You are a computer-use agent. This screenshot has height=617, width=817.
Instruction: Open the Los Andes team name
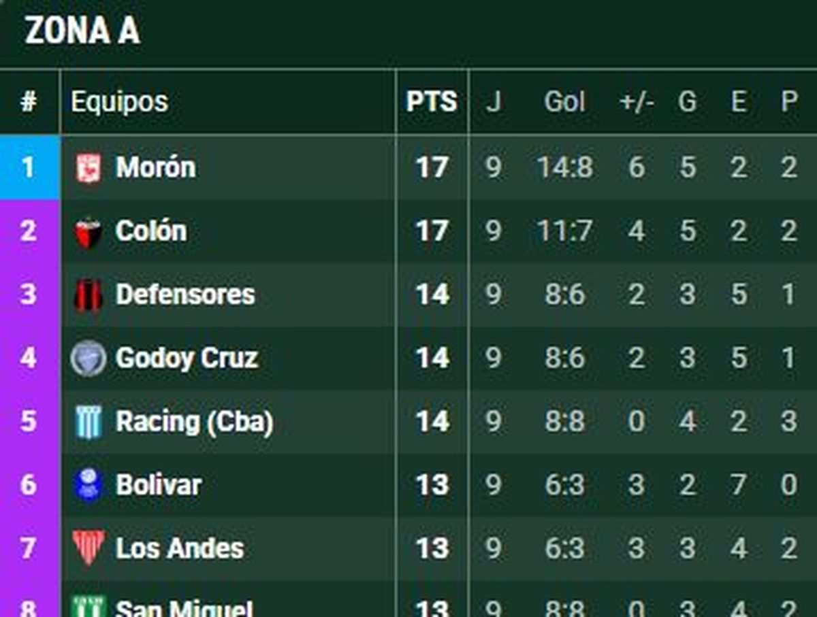pos(180,548)
